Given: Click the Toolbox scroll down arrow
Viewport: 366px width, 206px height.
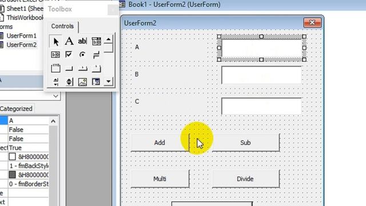Looking at the screenshot, I should pyautogui.click(x=108, y=81).
